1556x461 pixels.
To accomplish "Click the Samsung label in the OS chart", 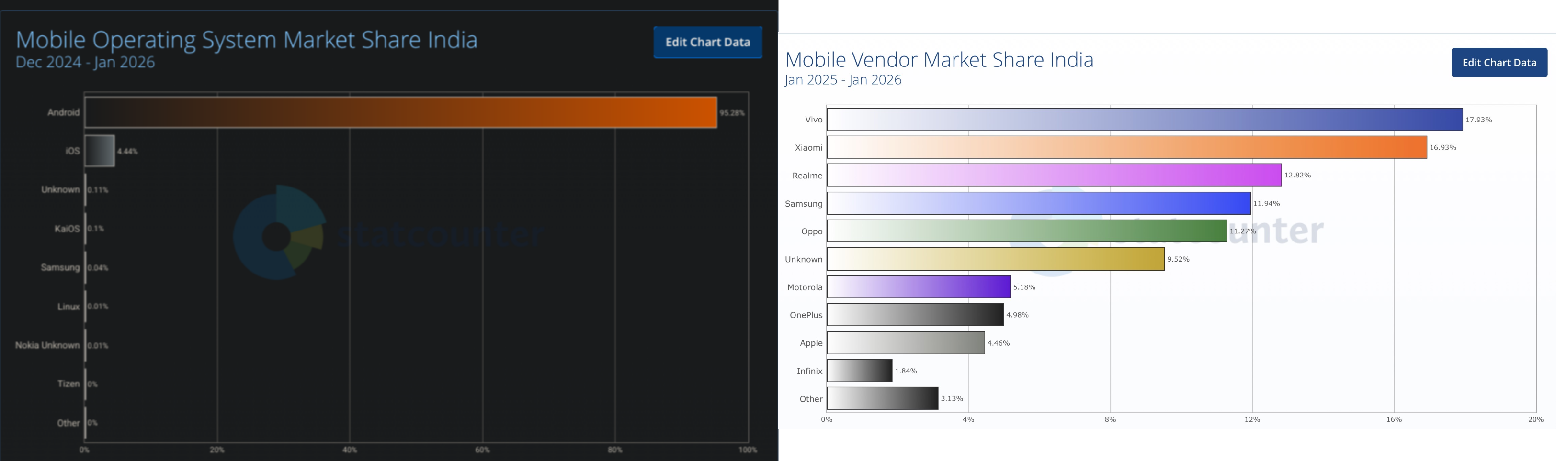I will pos(60,267).
